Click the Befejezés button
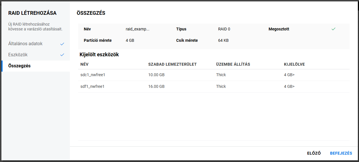This screenshot has width=359, height=162. 341,153
